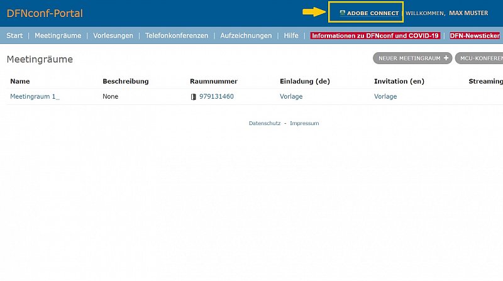Screen dimensions: 503x281
Task: Click the Willkommen greeting text
Action: click(426, 13)
